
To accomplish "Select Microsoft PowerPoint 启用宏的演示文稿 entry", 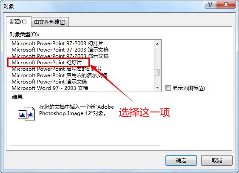I will (59, 75).
